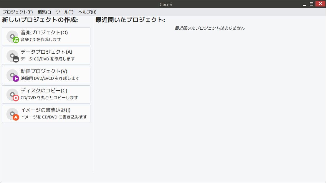Click the disc copy icon

click(13, 95)
